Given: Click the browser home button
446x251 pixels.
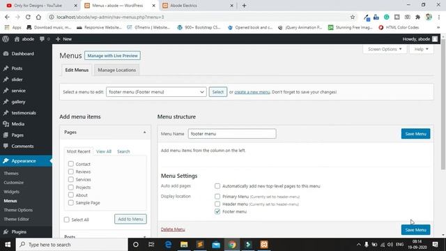Looking at the screenshot, I should [x=38, y=17].
